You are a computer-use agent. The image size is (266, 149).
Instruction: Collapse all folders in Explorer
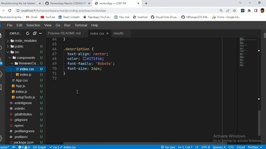[x=34, y=34]
